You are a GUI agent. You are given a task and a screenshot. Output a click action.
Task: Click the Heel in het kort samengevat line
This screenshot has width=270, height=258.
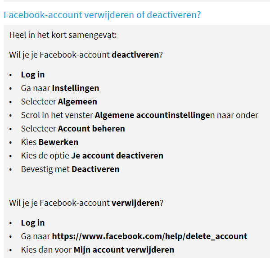pyautogui.click(x=63, y=35)
